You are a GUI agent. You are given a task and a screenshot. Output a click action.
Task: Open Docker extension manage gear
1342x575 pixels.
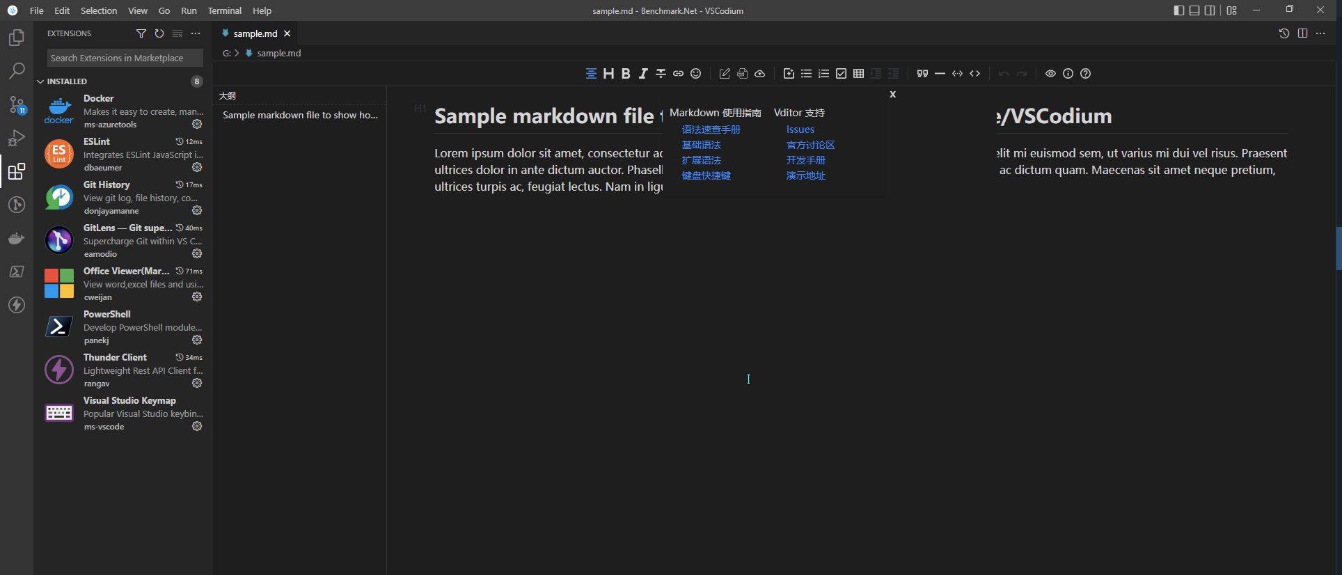point(197,124)
